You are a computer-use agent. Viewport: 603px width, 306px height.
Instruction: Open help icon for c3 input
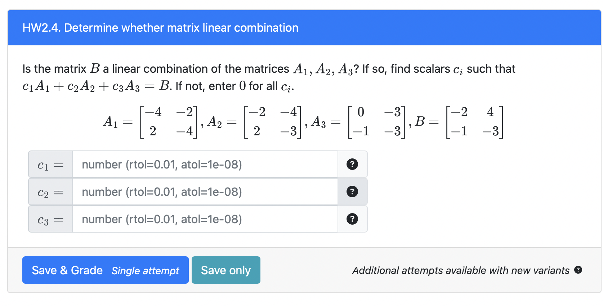(352, 219)
